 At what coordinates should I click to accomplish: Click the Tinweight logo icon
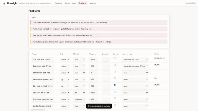(x=4, y=3)
